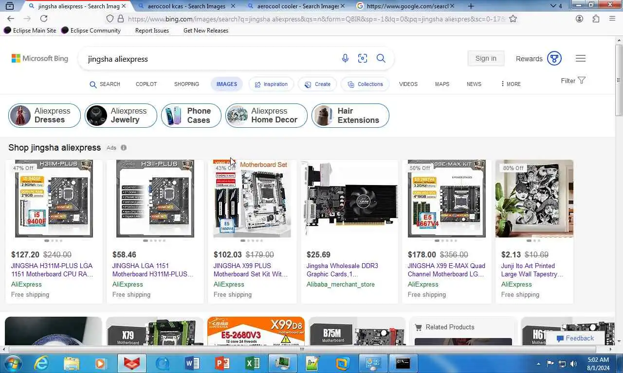Image resolution: width=623 pixels, height=373 pixels.
Task: Open PowerPoint from the taskbar
Action: [x=222, y=363]
